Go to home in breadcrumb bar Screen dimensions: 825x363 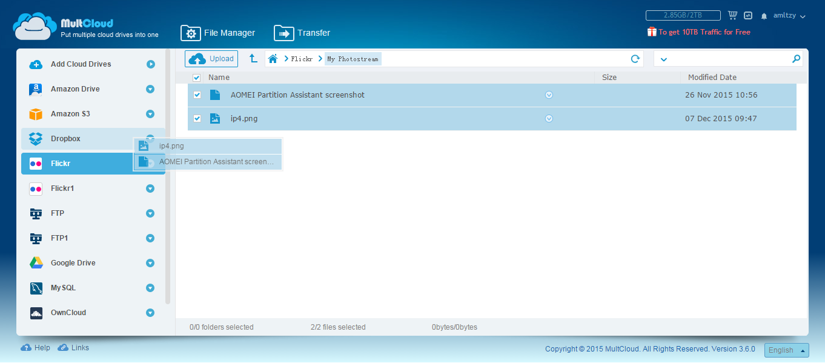(x=273, y=59)
